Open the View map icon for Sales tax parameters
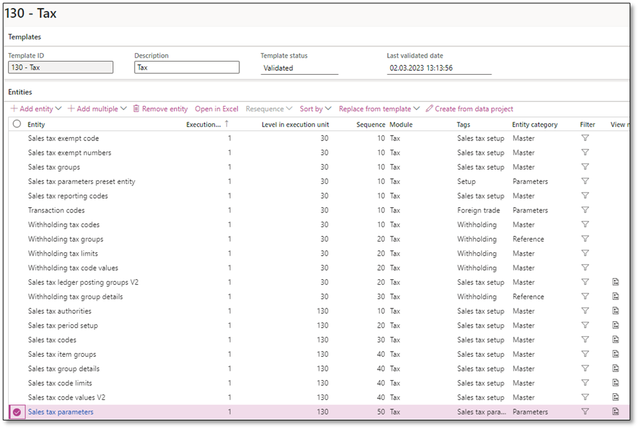This screenshot has width=639, height=429. click(x=615, y=412)
